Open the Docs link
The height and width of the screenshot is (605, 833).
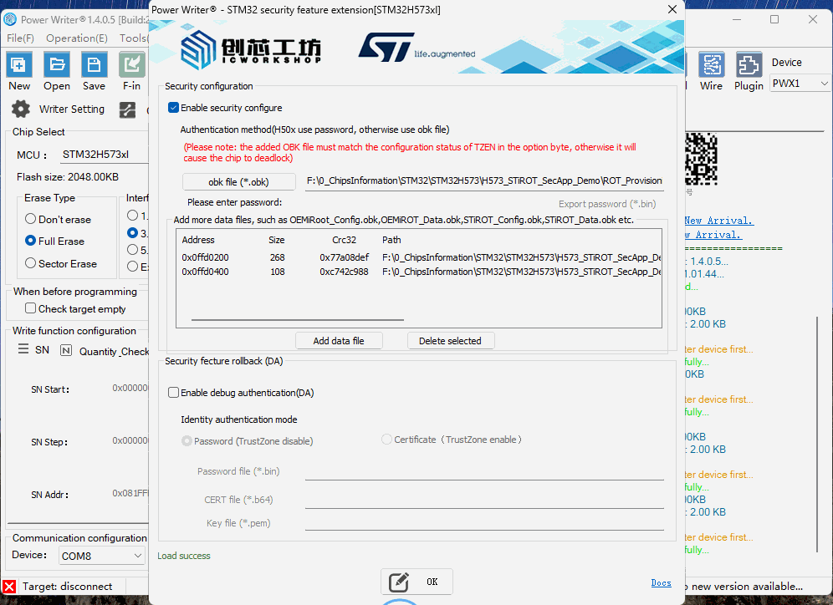coord(661,583)
